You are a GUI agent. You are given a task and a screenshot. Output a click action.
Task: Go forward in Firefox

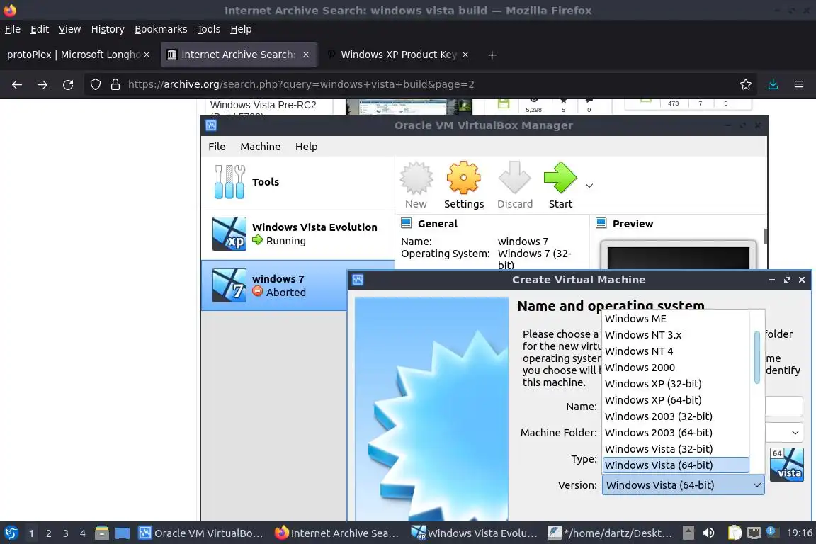(x=42, y=84)
